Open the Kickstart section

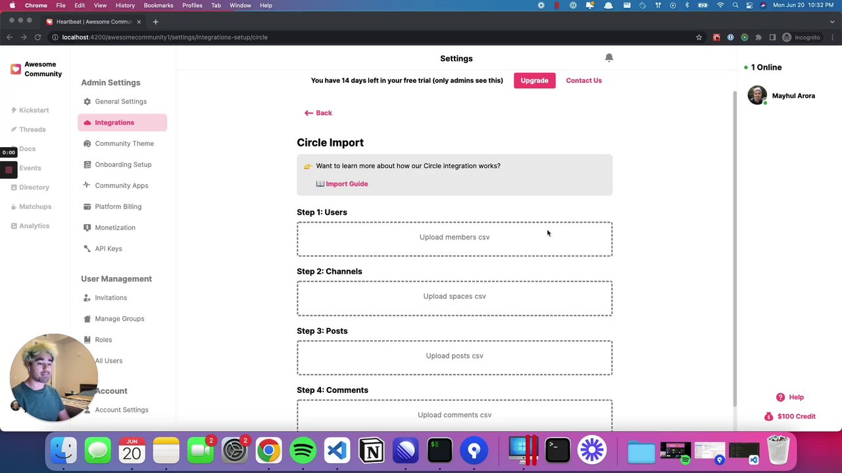pyautogui.click(x=30, y=110)
